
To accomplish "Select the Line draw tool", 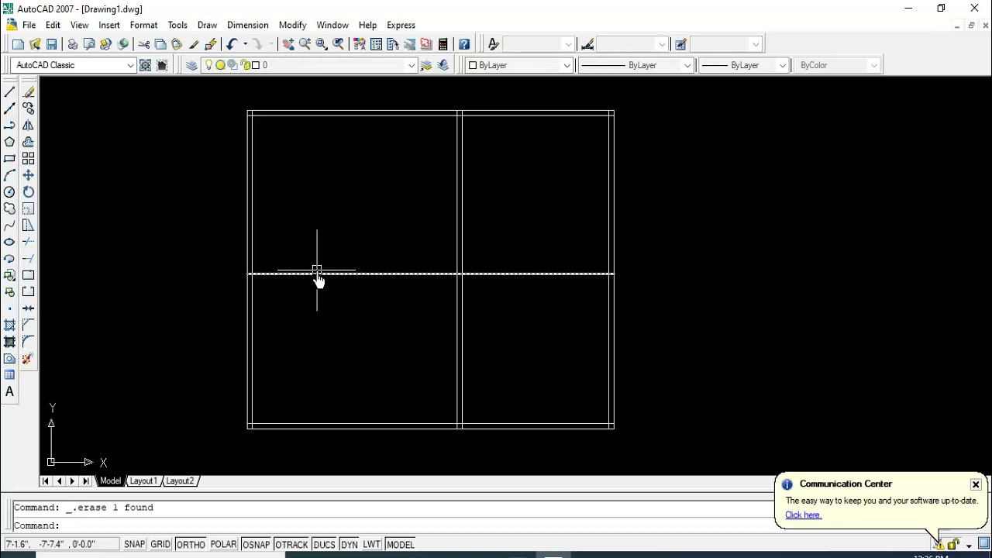I will [x=9, y=92].
